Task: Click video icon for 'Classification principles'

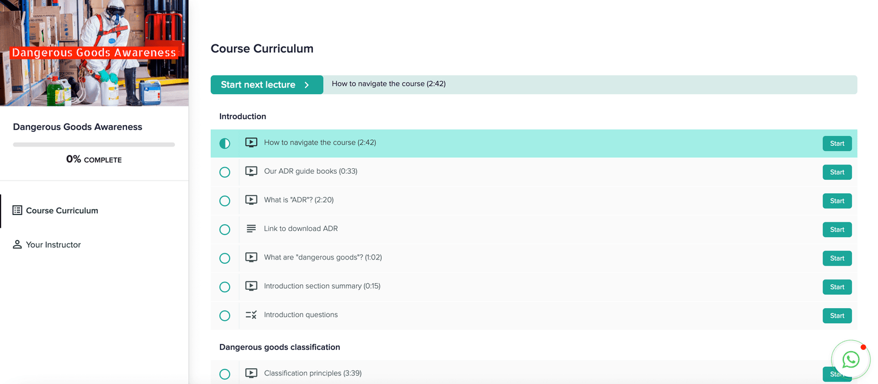Action: [251, 374]
